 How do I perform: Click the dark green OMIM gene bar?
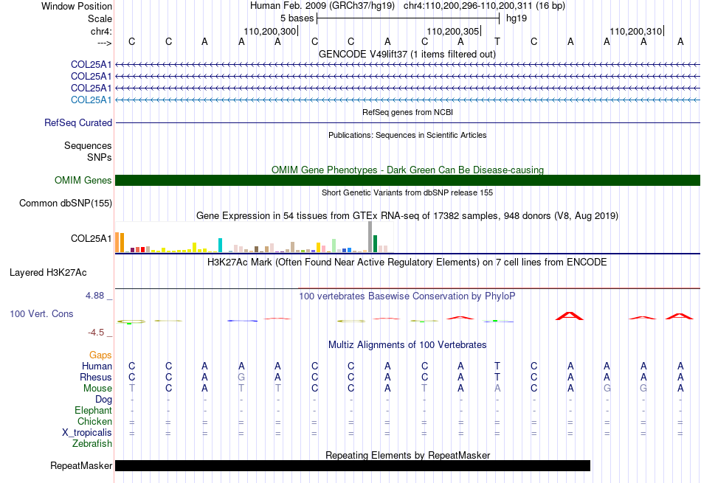(x=407, y=180)
